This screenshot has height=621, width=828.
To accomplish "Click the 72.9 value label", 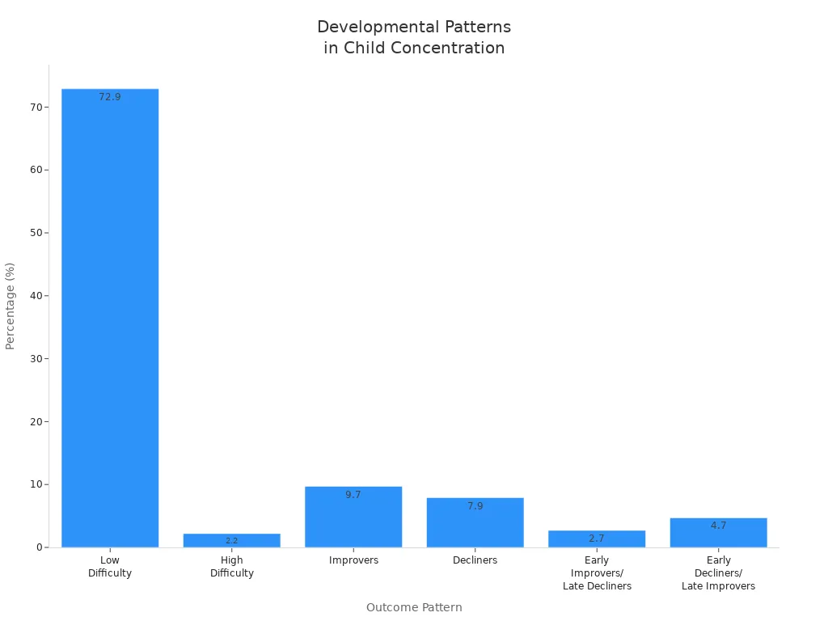I will click(109, 95).
